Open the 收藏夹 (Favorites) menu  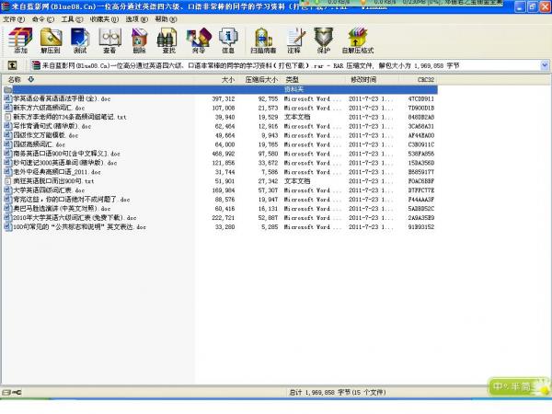(x=104, y=19)
